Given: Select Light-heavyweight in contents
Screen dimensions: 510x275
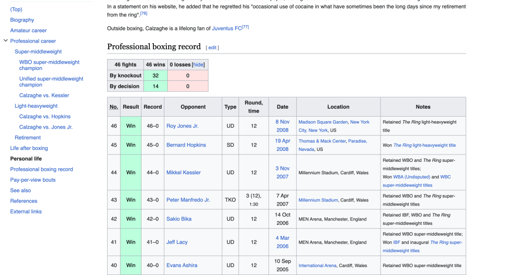Looking at the screenshot, I should (x=36, y=106).
